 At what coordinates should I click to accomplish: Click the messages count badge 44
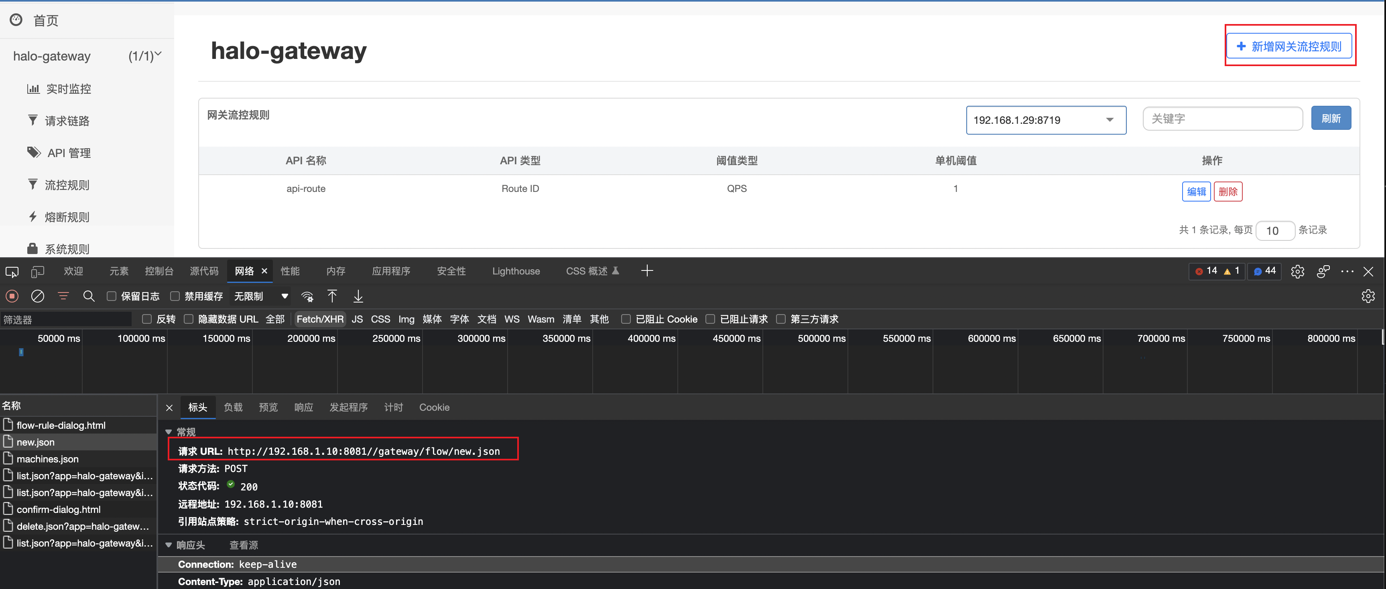(1264, 271)
